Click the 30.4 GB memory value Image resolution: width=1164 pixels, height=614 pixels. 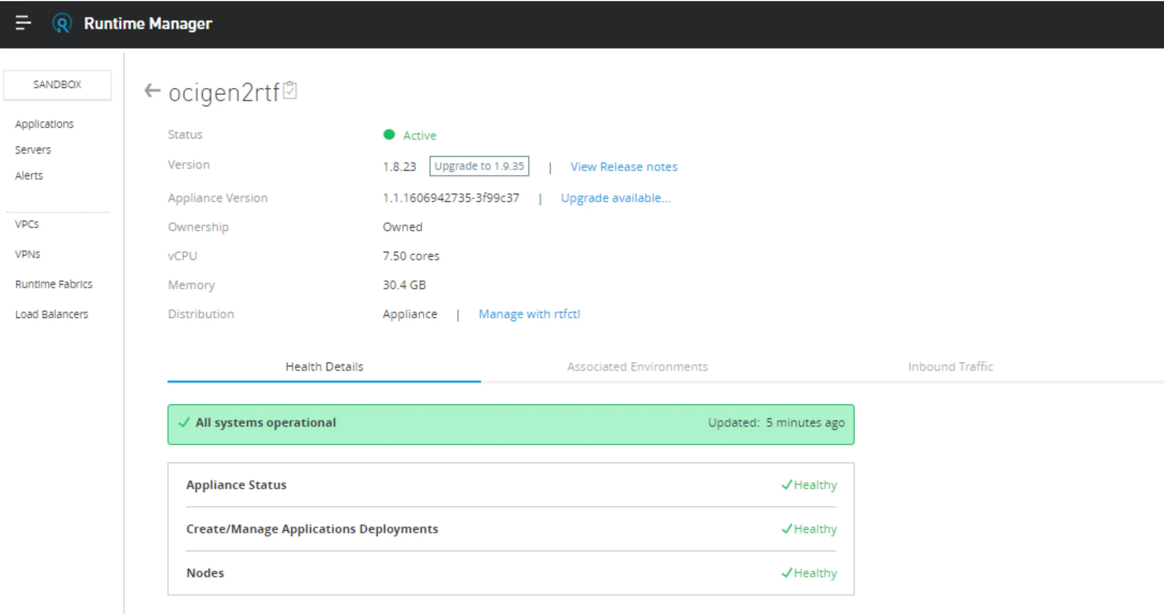click(x=404, y=284)
